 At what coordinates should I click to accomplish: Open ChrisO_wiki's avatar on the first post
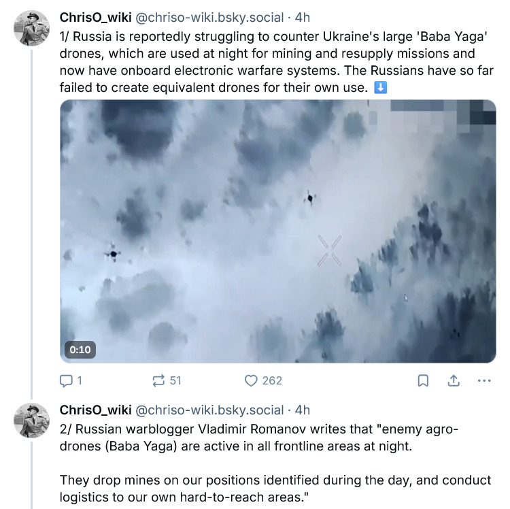coord(32,28)
